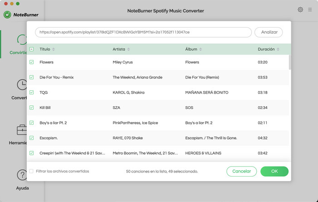
Task: Select the HEROES & VILLAINS album cell
Action: pyautogui.click(x=203, y=153)
